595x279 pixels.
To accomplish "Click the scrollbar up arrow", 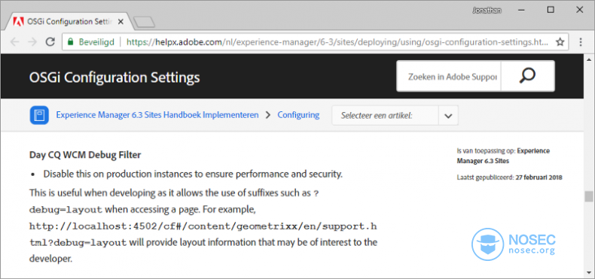I will click(x=588, y=60).
